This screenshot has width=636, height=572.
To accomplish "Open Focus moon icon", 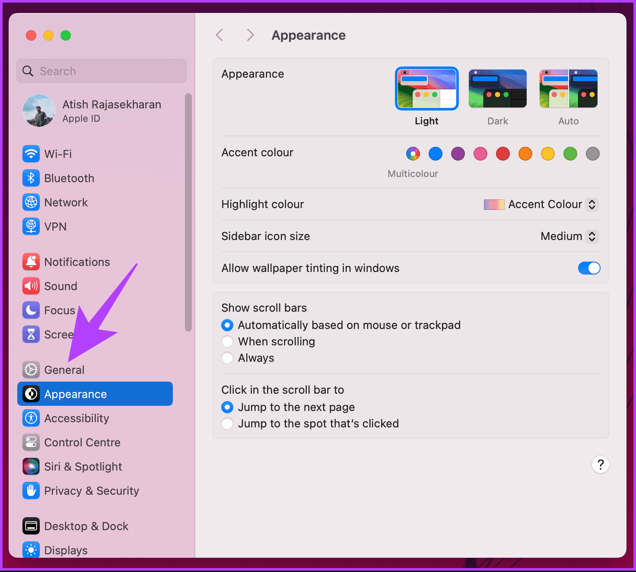I will click(x=31, y=310).
